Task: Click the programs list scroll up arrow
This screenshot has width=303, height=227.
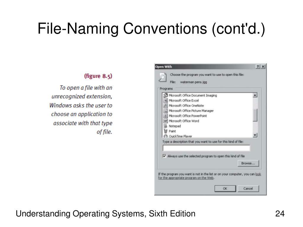Action: (x=255, y=95)
